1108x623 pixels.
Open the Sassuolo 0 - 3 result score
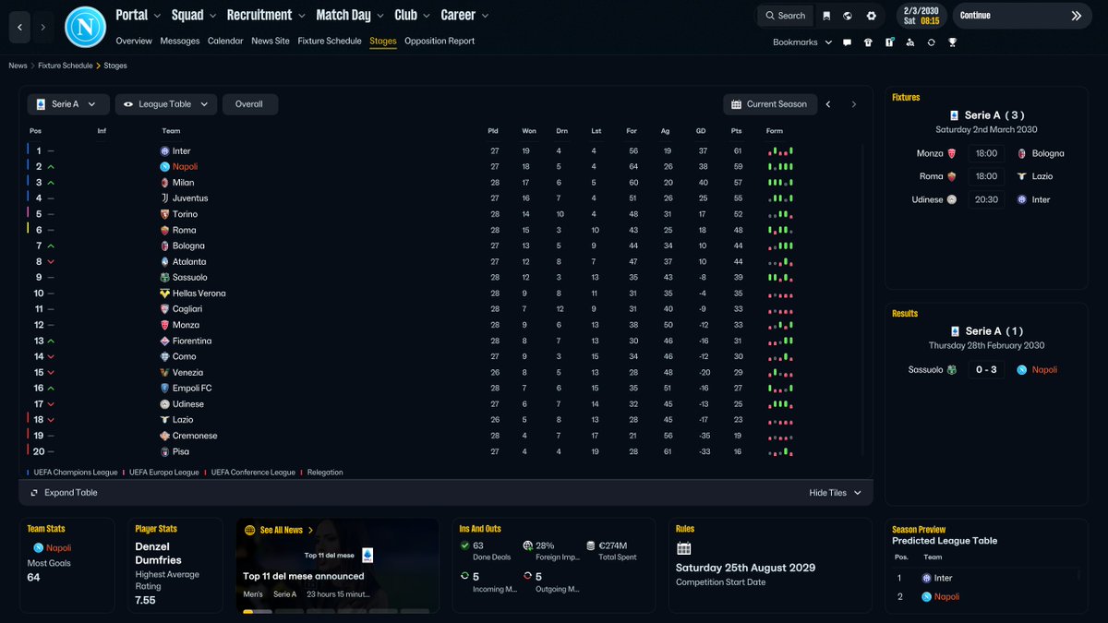click(x=986, y=370)
